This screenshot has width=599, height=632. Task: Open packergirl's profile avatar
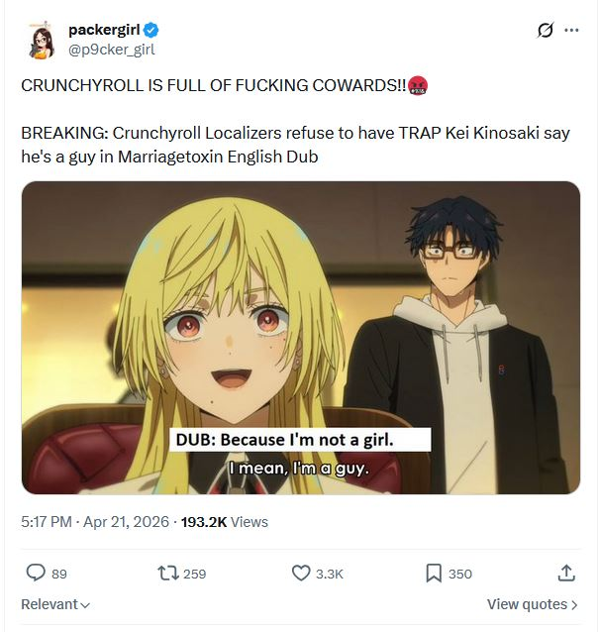(x=41, y=40)
